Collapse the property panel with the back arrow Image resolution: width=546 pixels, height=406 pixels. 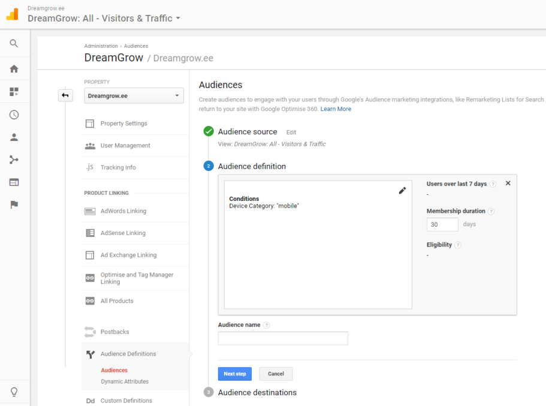(x=65, y=95)
